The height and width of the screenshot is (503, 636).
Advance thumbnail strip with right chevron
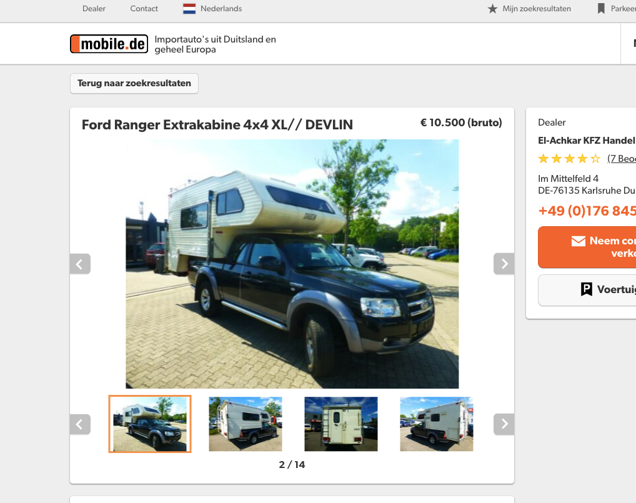pyautogui.click(x=504, y=424)
